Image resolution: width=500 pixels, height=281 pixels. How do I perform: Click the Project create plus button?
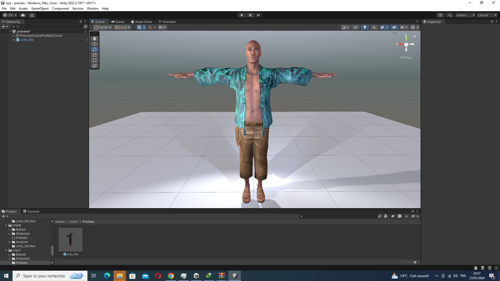(x=5, y=216)
